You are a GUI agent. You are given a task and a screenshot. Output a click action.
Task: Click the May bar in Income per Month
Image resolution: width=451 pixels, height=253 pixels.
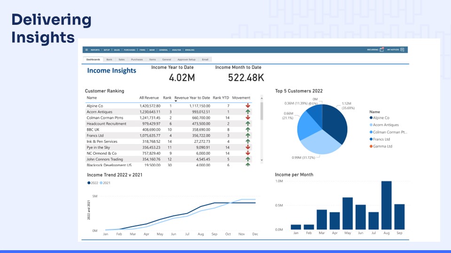point(348,214)
